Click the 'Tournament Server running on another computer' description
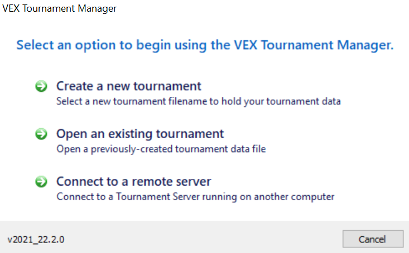 point(195,196)
